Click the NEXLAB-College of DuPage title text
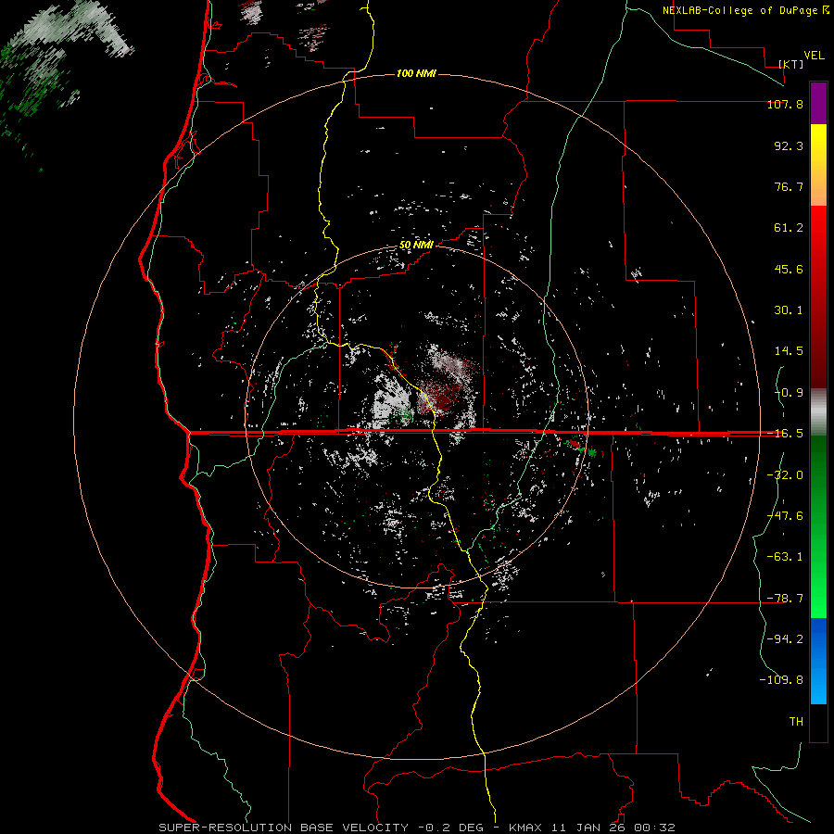The image size is (834, 834). (745, 10)
